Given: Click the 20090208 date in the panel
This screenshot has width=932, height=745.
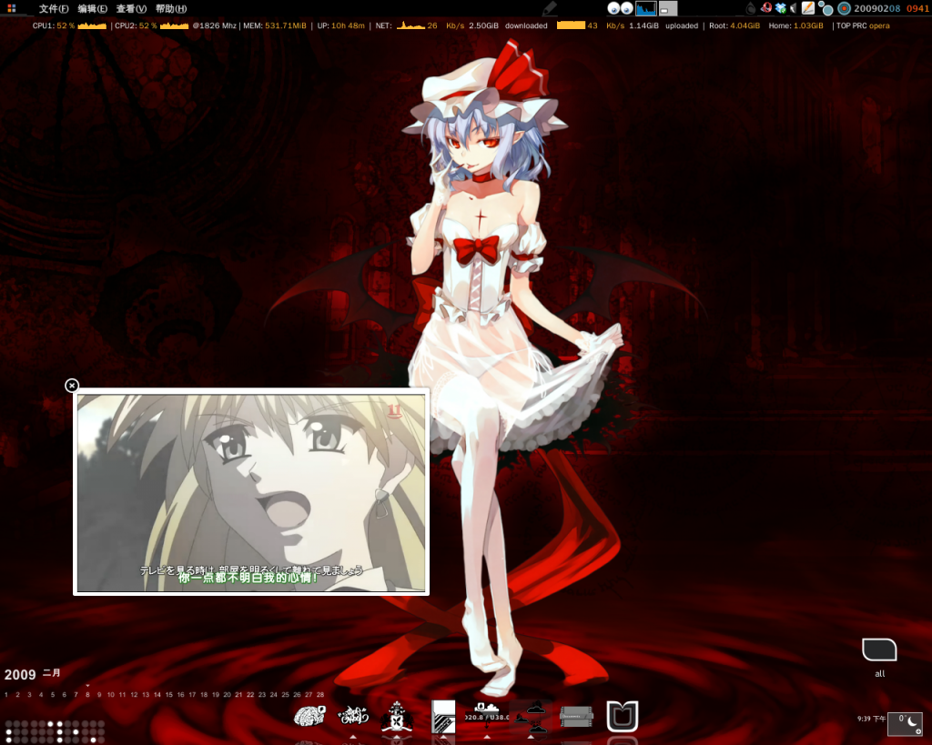Looking at the screenshot, I should (877, 8).
